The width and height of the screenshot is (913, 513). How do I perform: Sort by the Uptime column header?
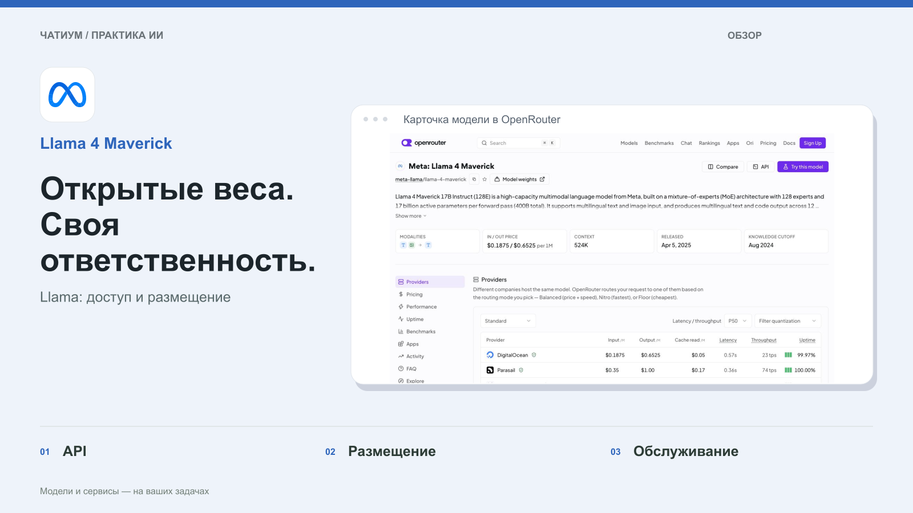[807, 340]
